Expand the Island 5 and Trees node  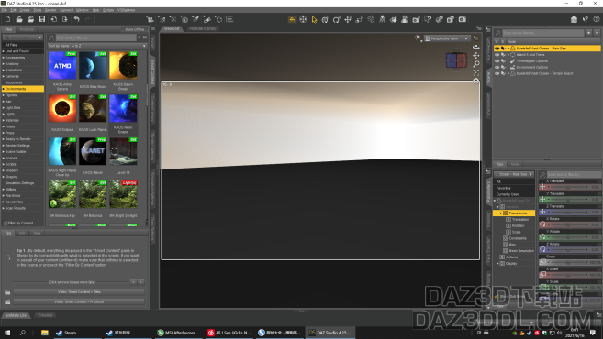point(508,55)
